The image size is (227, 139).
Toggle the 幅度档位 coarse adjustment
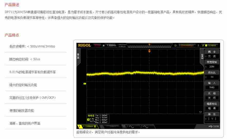[x=212, y=106]
